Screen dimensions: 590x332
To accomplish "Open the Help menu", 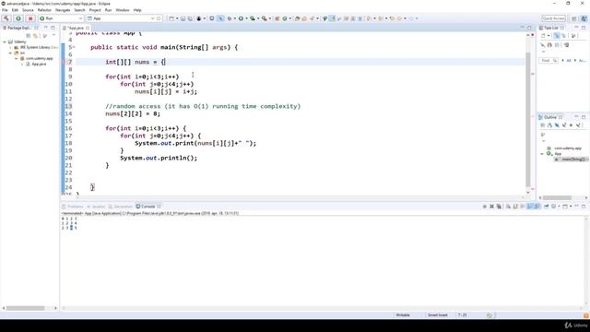I will point(137,10).
